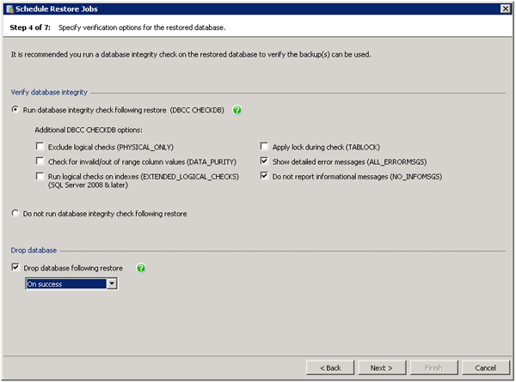Go to previous step with Back button
The width and height of the screenshot is (516, 382).
330,367
